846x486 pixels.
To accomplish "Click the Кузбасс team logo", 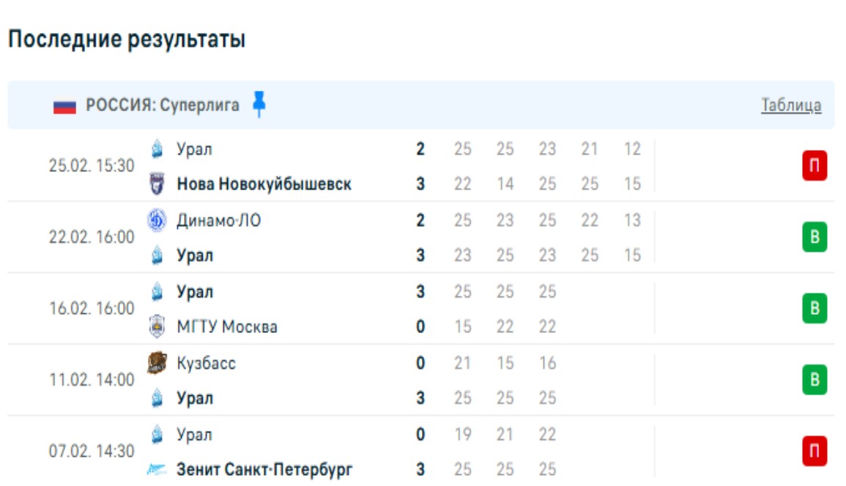I will [157, 363].
